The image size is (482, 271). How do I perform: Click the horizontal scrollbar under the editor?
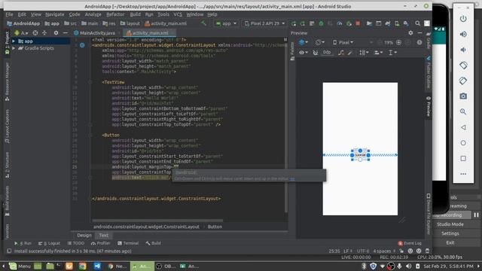coord(157,221)
